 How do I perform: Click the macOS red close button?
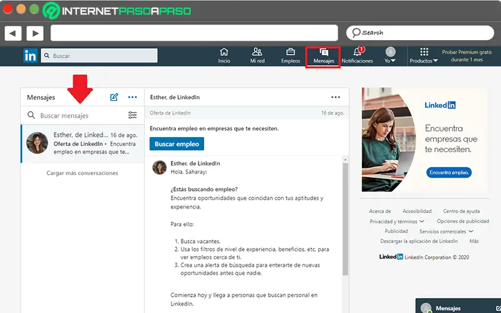point(8,9)
